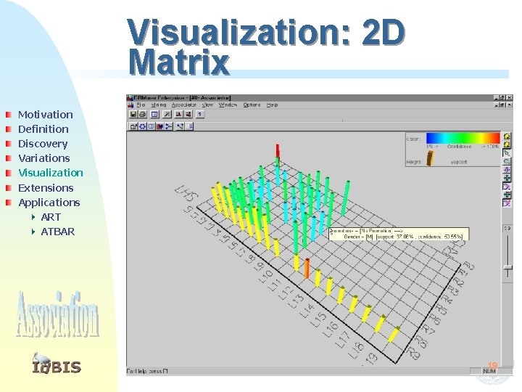Go to the Extensions section link
Viewport: 522px width, 392px height.
(46, 188)
